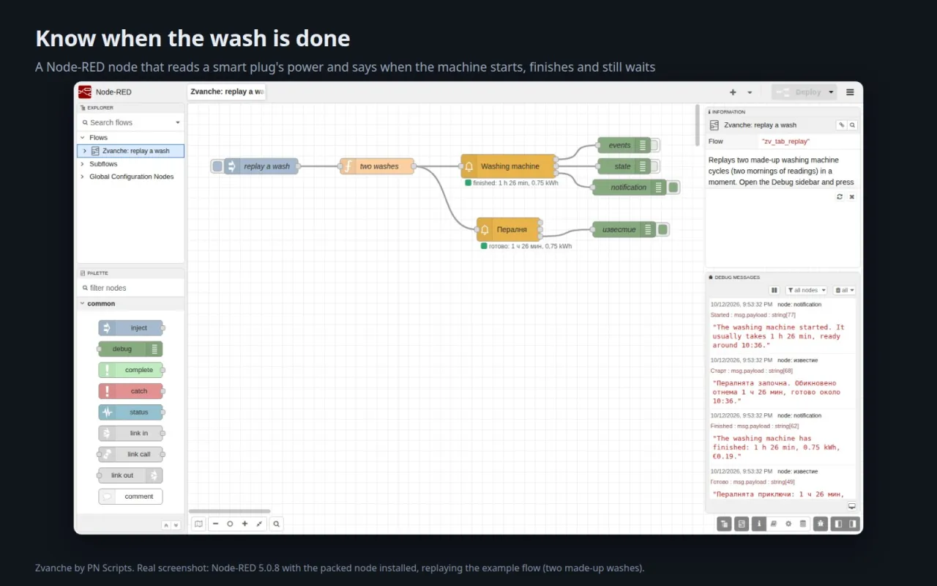Search for the flow from Information panel
The image size is (937, 586).
[852, 125]
